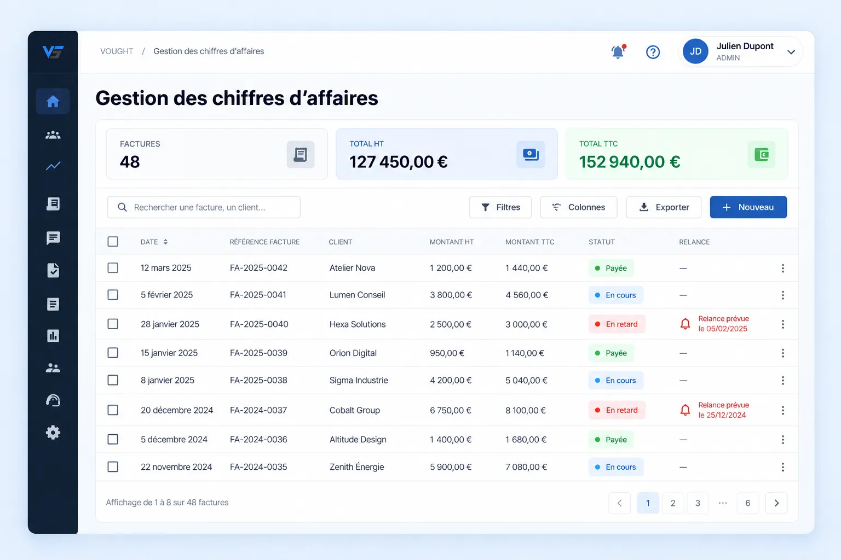Open the settings gear in sidebar
841x560 pixels.
click(x=53, y=433)
